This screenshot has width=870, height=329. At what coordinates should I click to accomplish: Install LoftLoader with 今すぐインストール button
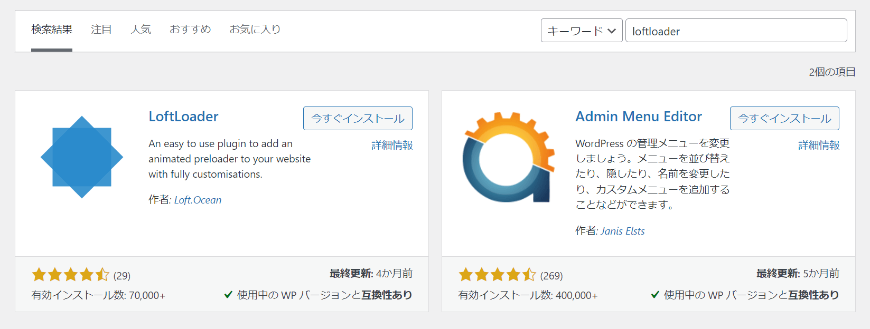click(358, 119)
